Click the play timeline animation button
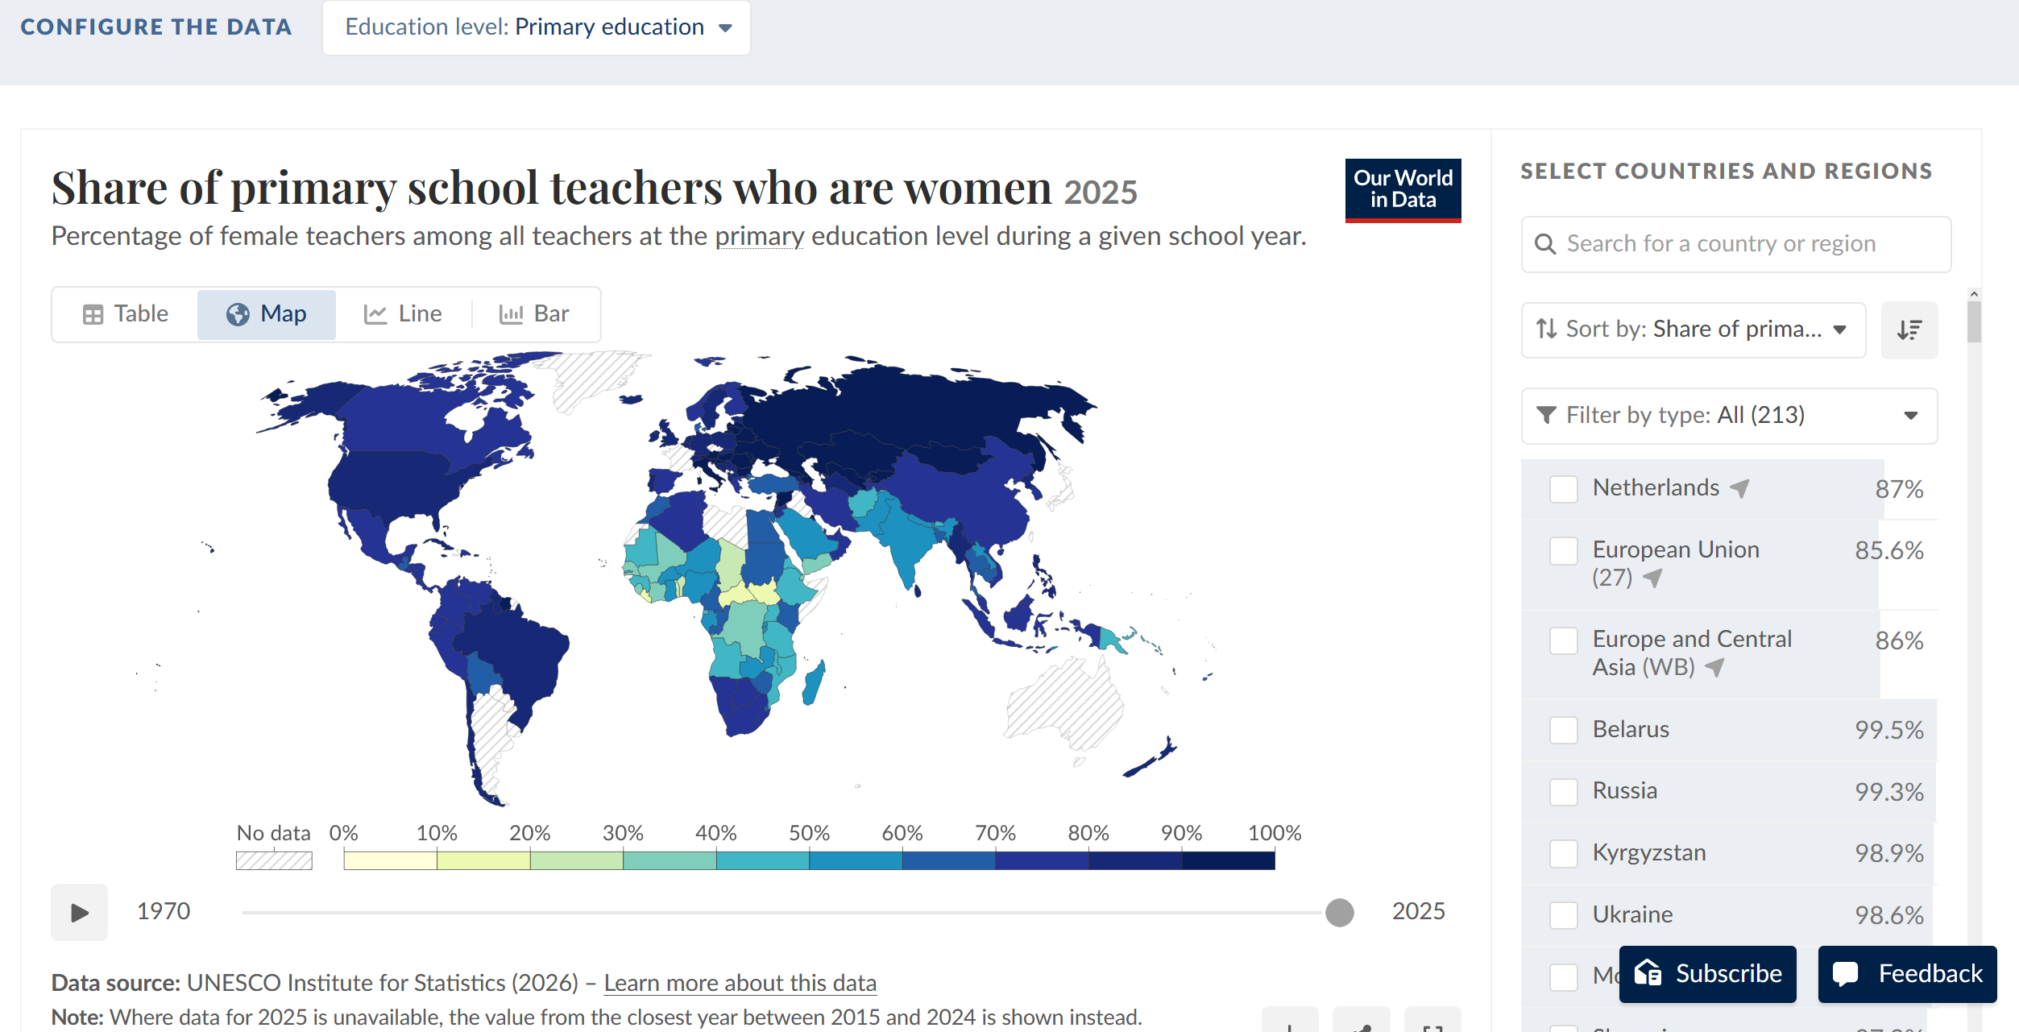This screenshot has height=1032, width=2019. [x=79, y=912]
